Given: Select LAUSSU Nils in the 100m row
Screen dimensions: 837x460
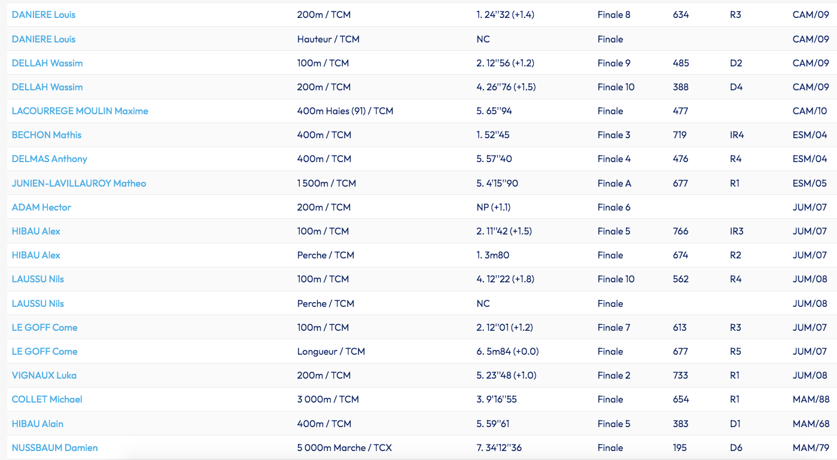Looking at the screenshot, I should pyautogui.click(x=38, y=279).
